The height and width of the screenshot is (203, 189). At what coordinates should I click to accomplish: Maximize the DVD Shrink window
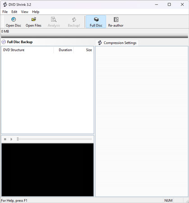(169, 5)
